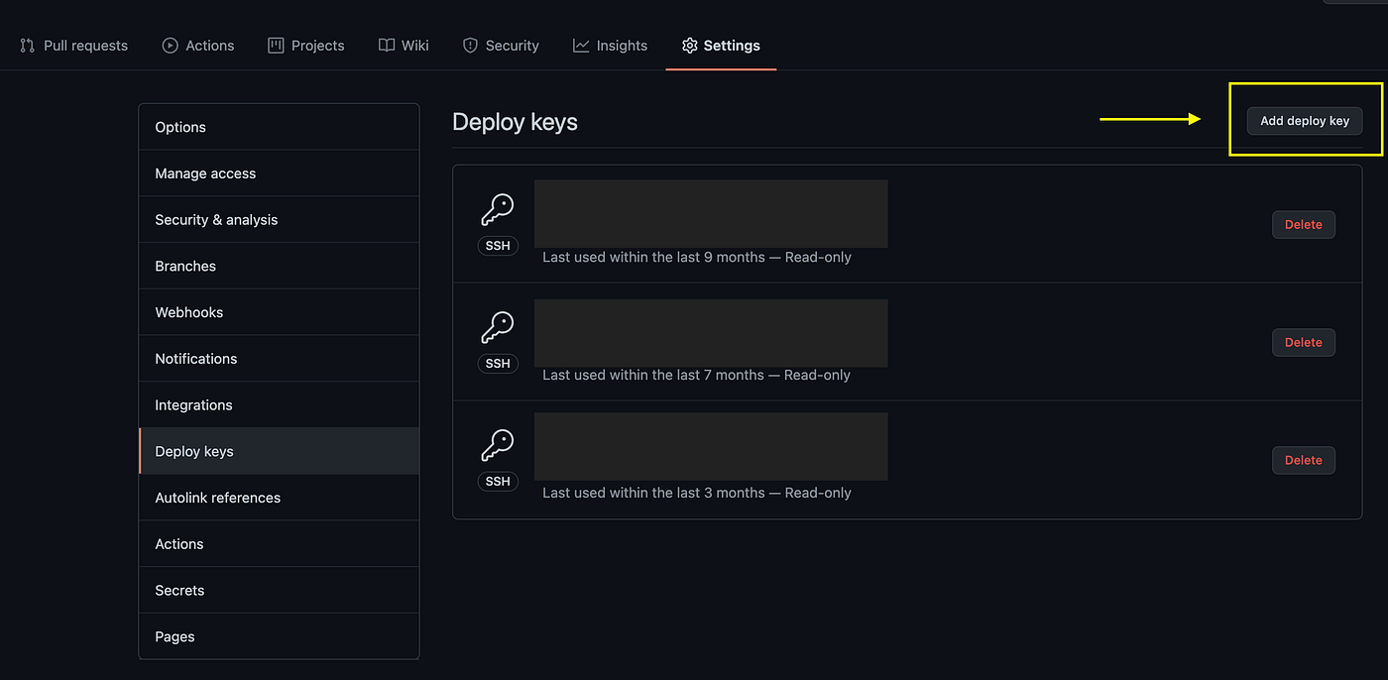Click SSH badge on 7 months key

click(x=498, y=364)
